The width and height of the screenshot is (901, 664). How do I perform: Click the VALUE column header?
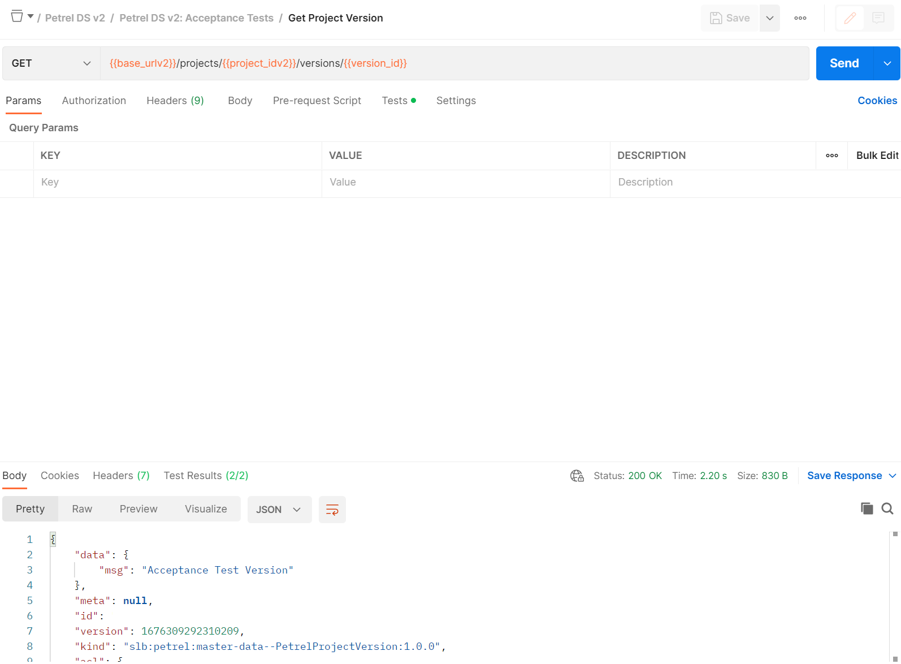click(x=345, y=156)
